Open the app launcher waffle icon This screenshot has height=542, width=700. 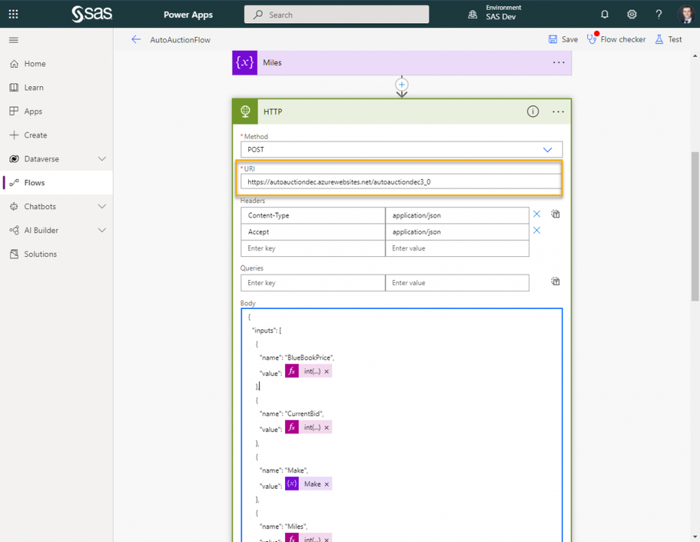pyautogui.click(x=13, y=14)
